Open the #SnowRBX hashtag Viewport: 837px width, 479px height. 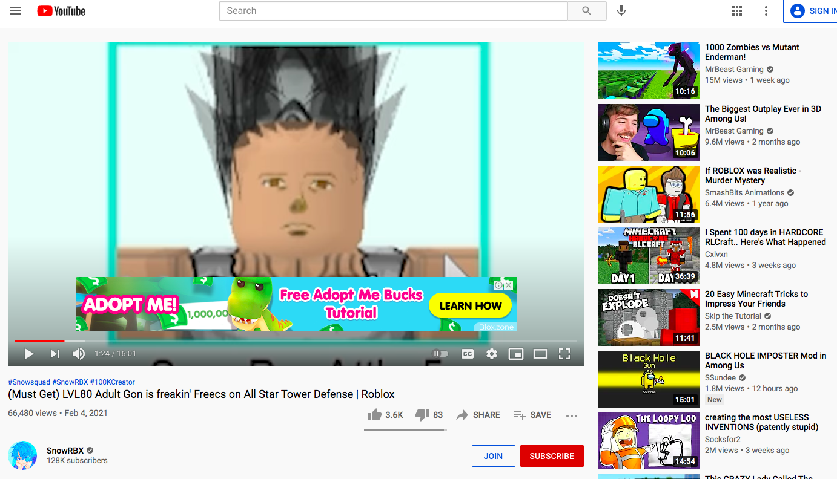pyautogui.click(x=70, y=382)
